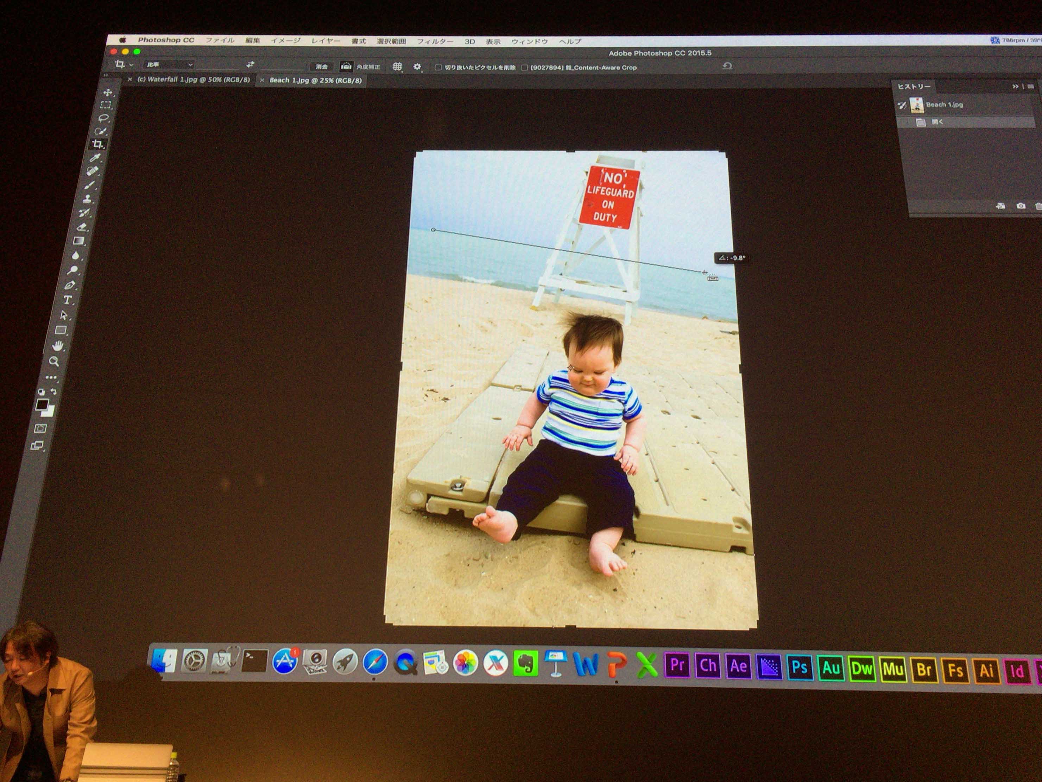Screen dimensions: 1042x782
Task: Select the Hand tool
Action: tap(58, 346)
